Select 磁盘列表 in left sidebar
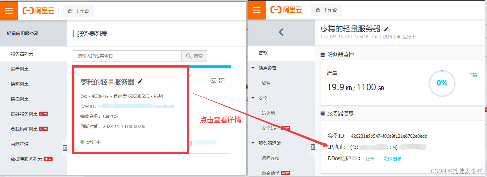This screenshot has width=487, height=177. coord(33,69)
